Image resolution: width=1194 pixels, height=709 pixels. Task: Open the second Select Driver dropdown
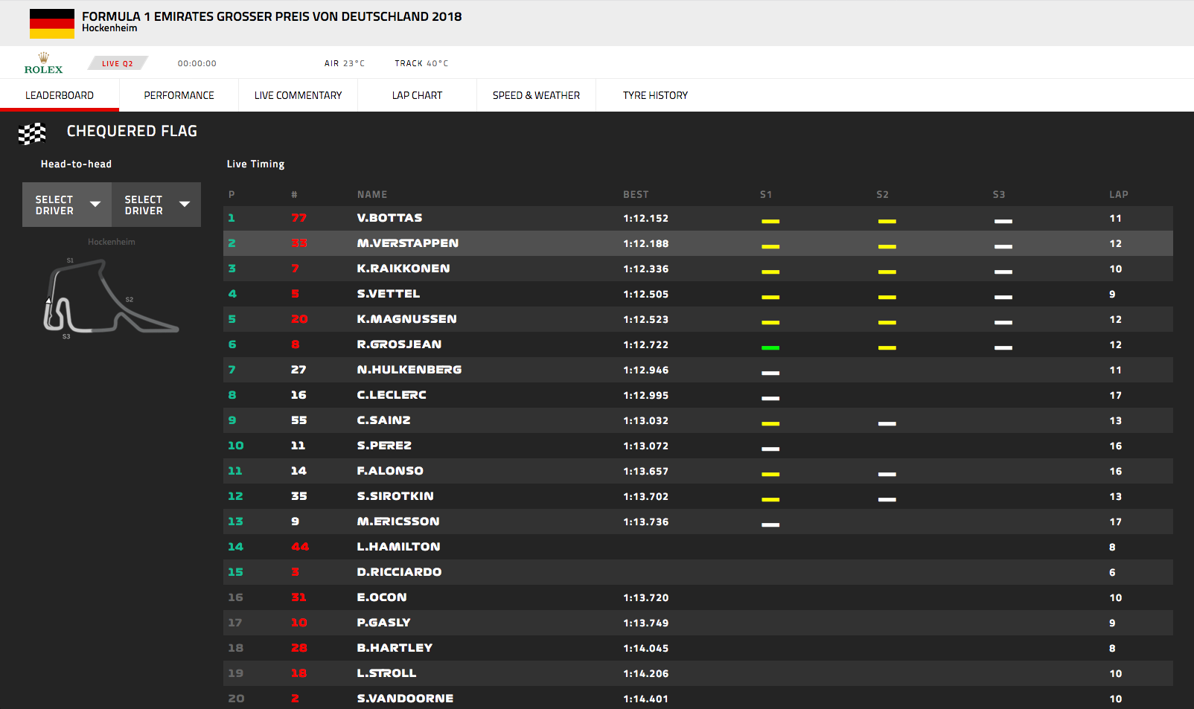pyautogui.click(x=156, y=205)
